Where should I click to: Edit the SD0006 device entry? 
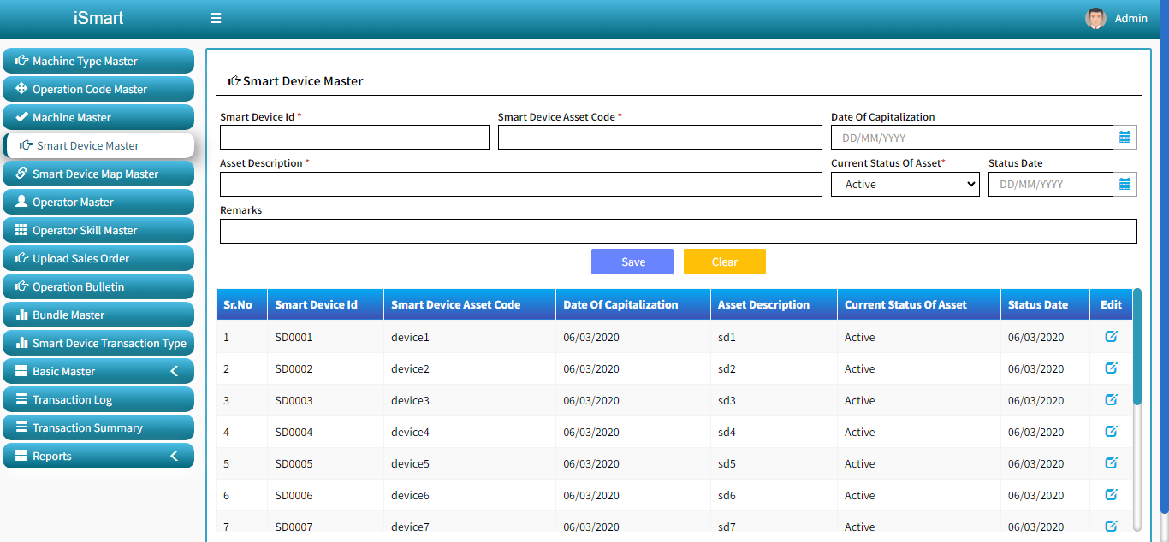pyautogui.click(x=1111, y=495)
